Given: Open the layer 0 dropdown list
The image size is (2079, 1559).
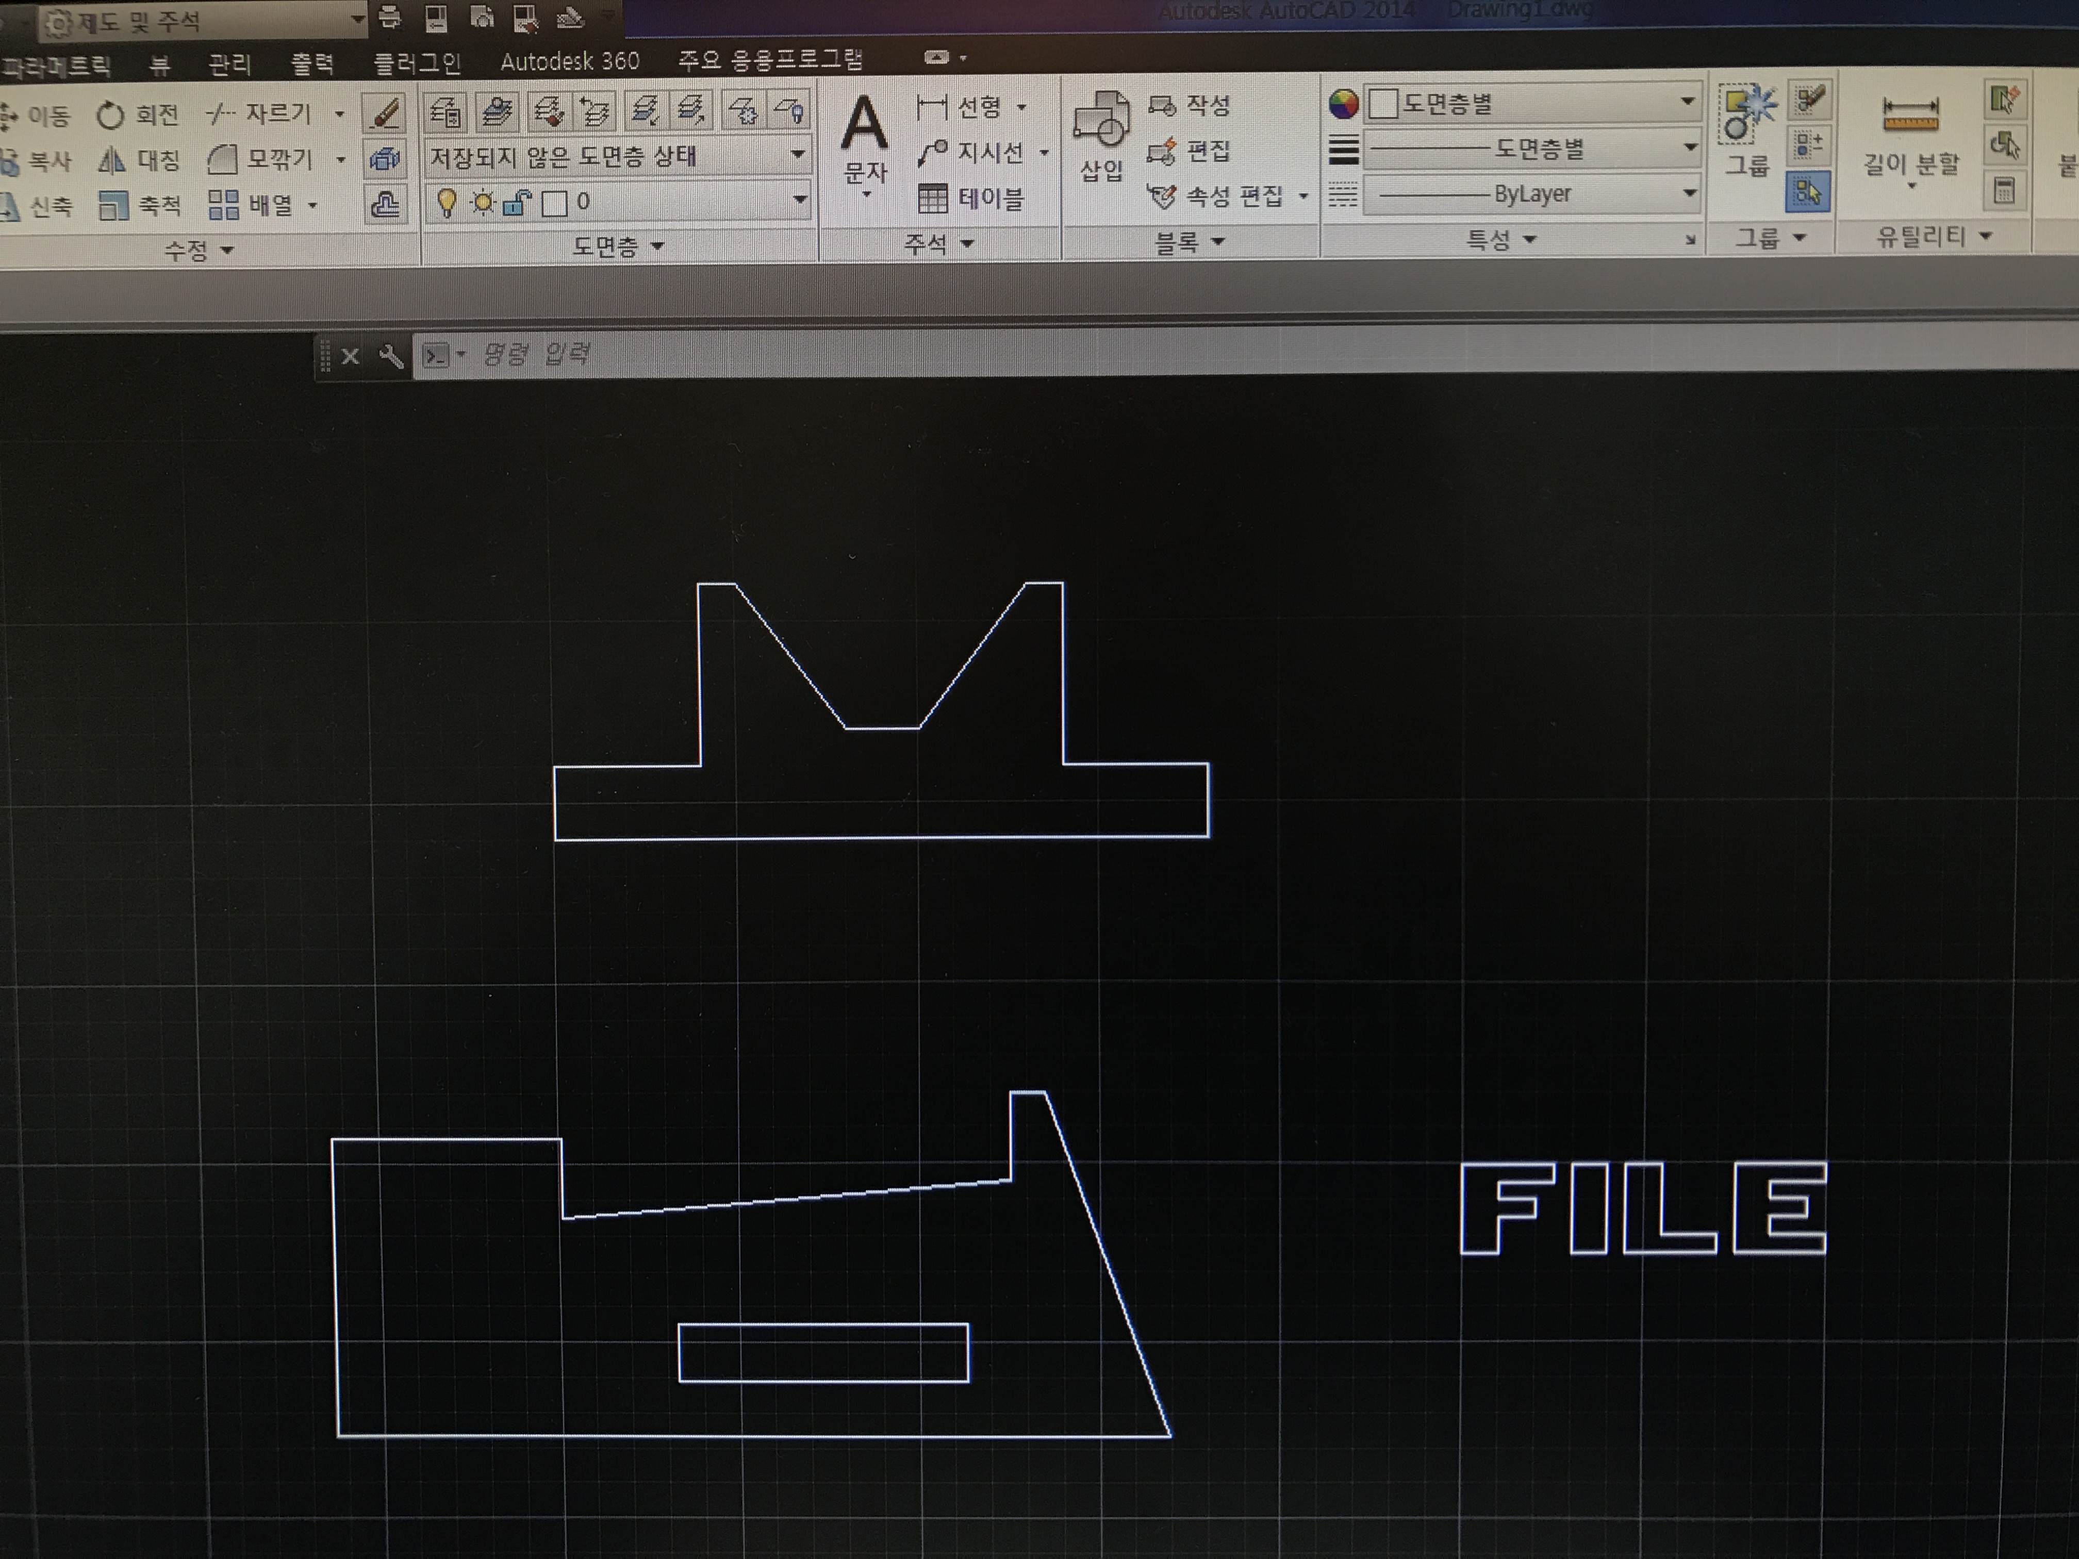Looking at the screenshot, I should 618,202.
